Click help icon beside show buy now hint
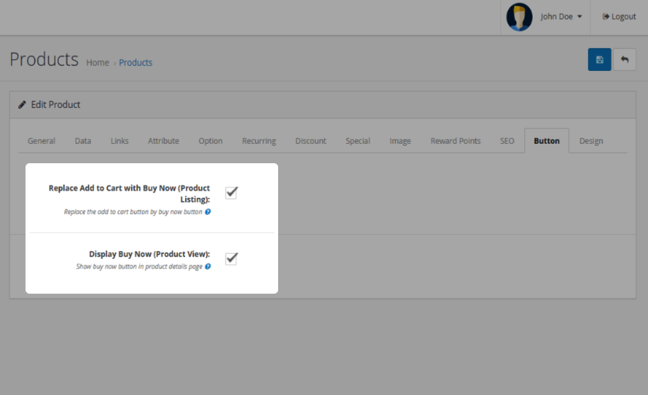This screenshot has width=648, height=395. coord(208,266)
